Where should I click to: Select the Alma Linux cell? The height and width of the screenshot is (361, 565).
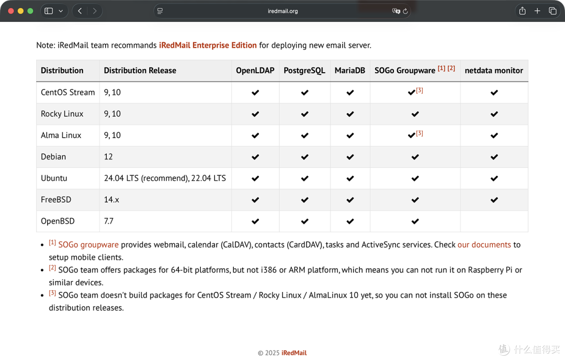pos(67,136)
